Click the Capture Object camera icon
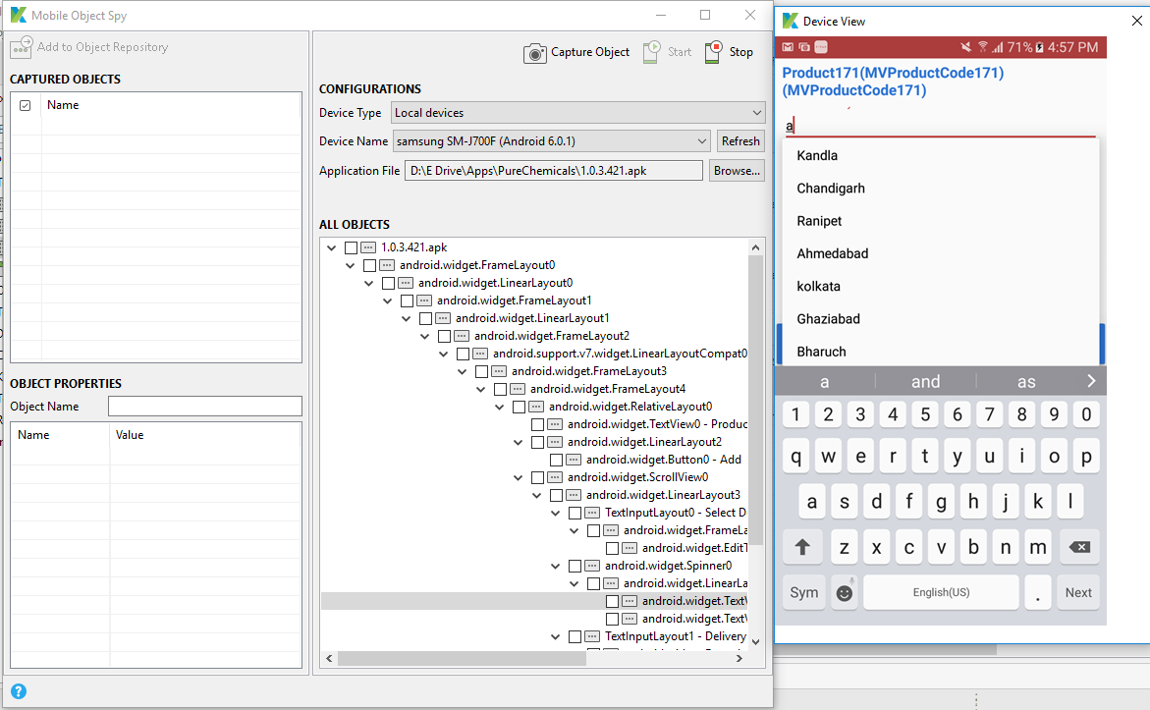The image size is (1150, 710). pyautogui.click(x=534, y=53)
